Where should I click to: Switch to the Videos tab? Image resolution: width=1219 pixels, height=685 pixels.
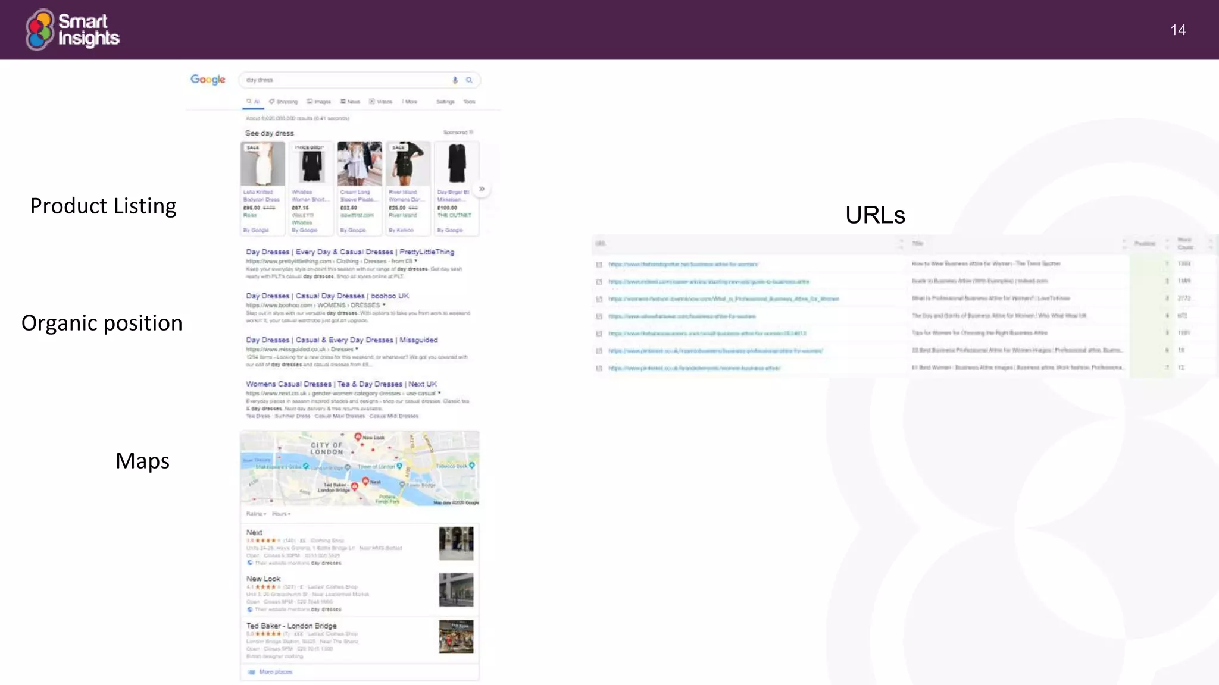380,102
